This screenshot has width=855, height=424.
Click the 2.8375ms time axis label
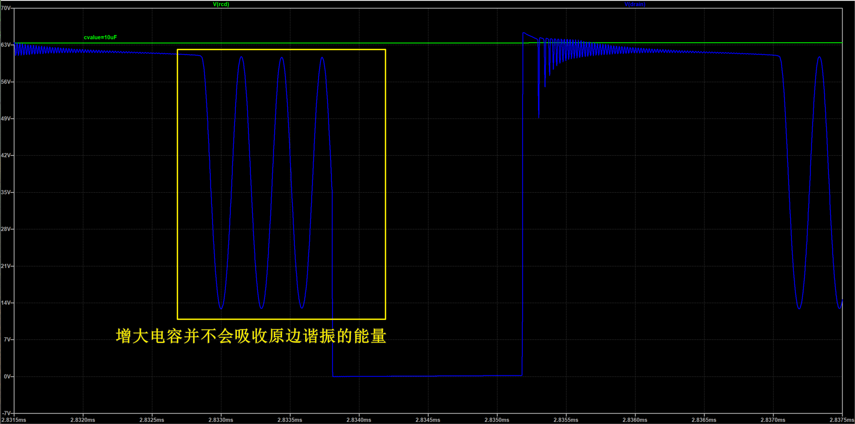(842, 420)
